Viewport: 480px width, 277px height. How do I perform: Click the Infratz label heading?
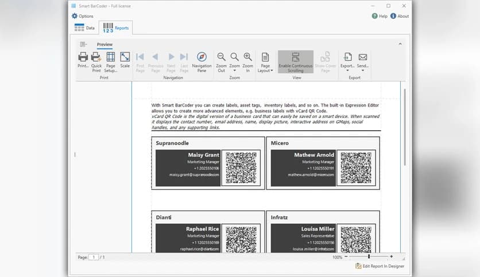pyautogui.click(x=279, y=217)
